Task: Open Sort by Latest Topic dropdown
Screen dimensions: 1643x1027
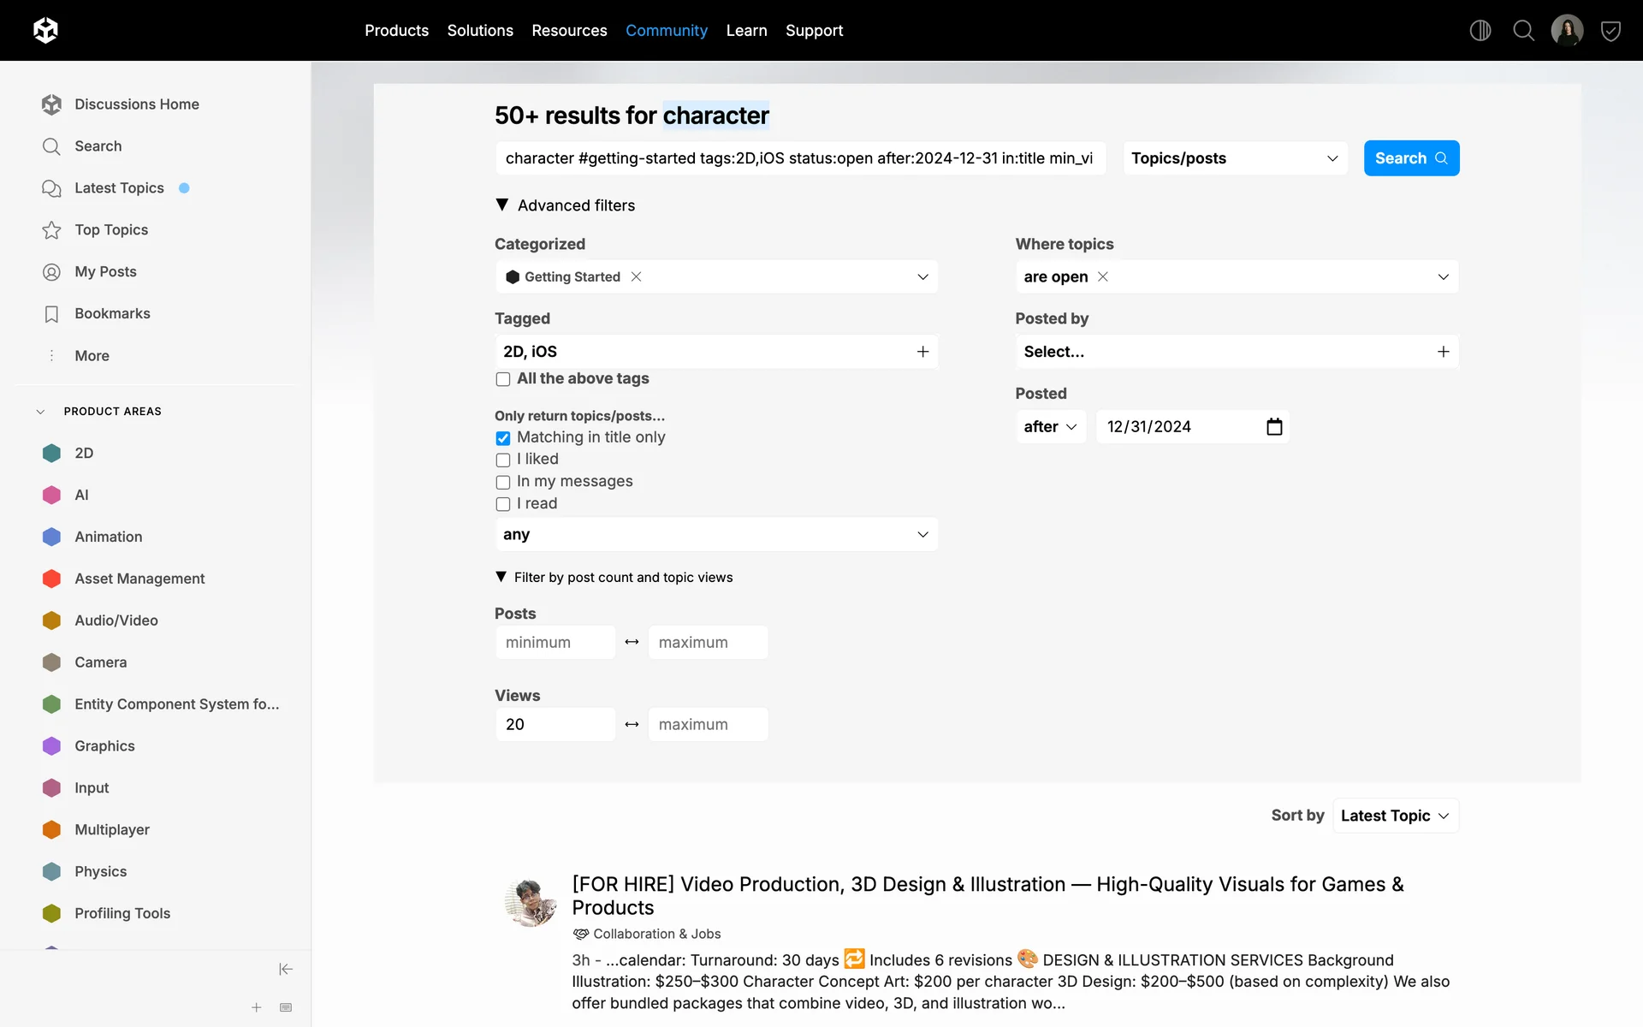Action: [1395, 816]
